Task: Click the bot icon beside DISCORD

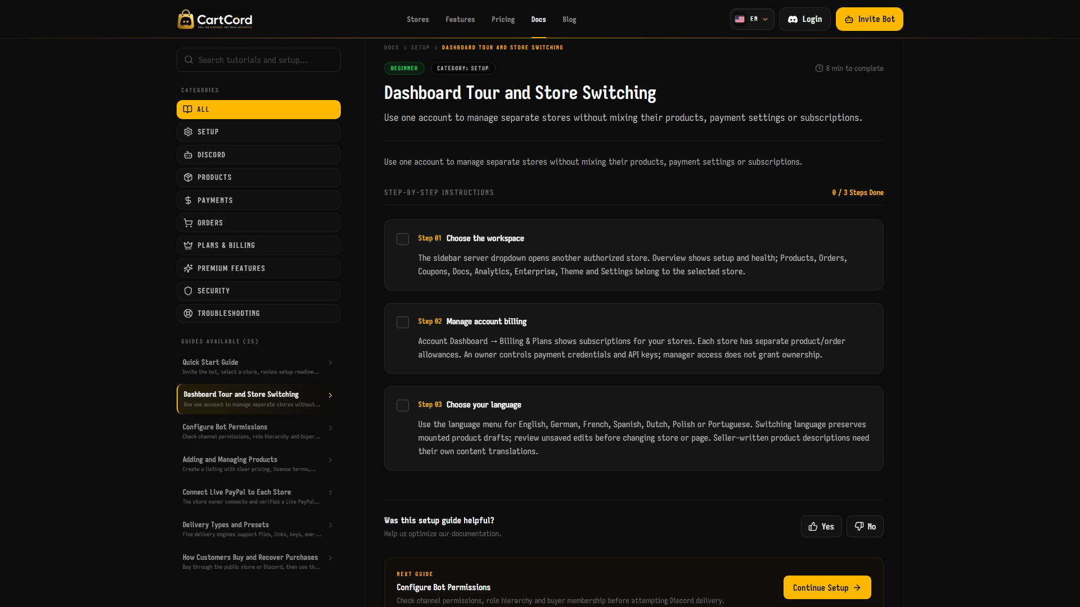Action: pyautogui.click(x=188, y=155)
